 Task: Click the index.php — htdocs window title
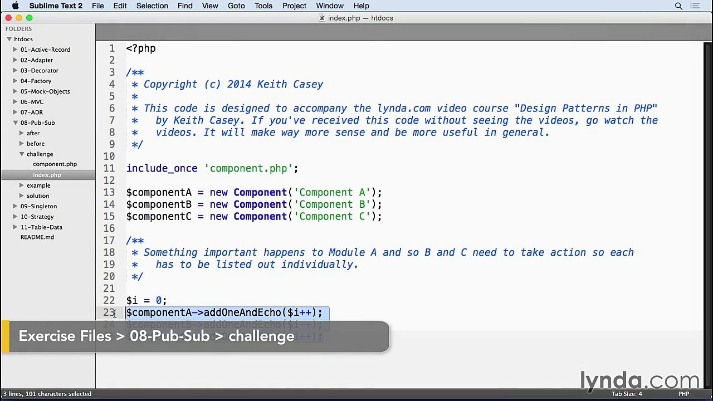[360, 18]
